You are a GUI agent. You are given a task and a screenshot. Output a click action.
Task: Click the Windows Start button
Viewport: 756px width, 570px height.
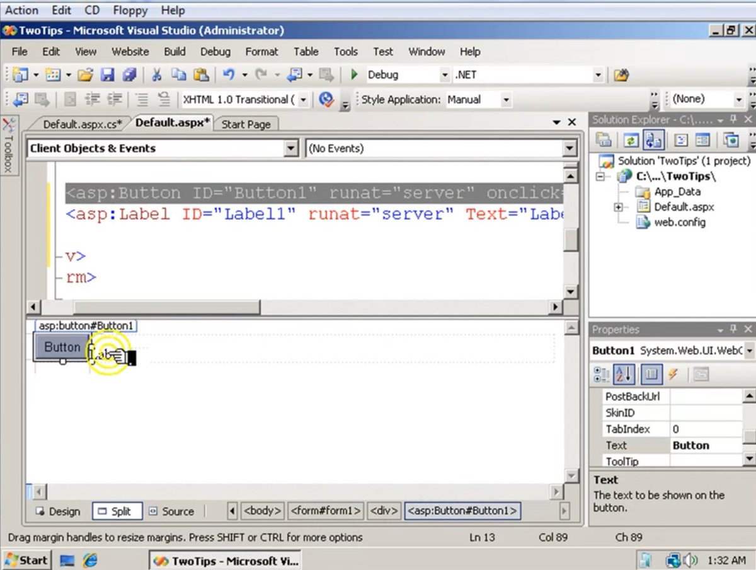pyautogui.click(x=26, y=560)
